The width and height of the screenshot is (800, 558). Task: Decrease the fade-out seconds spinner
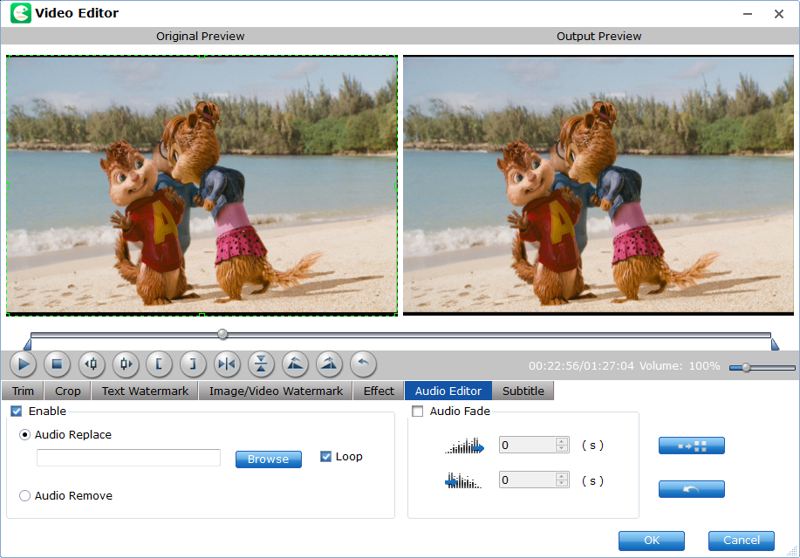(562, 484)
